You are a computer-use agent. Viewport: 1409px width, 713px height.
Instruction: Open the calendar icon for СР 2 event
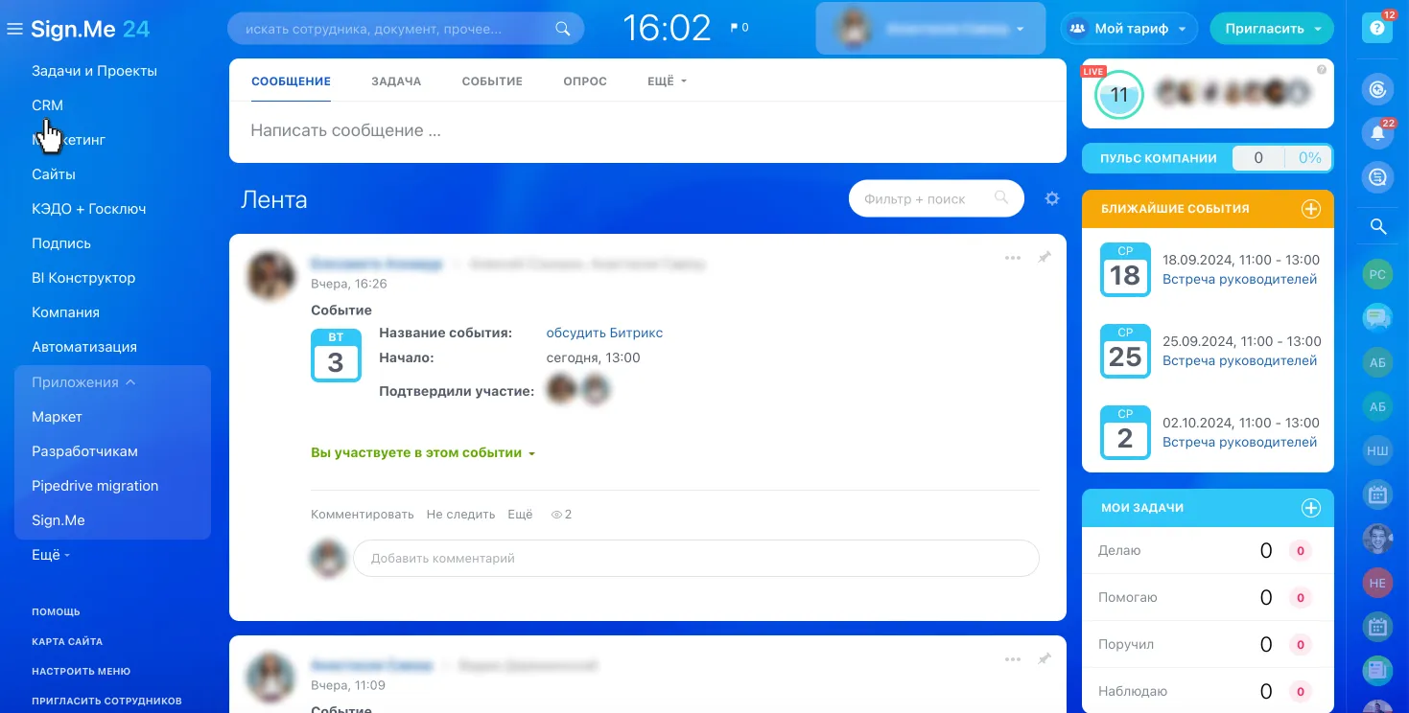click(x=1124, y=433)
